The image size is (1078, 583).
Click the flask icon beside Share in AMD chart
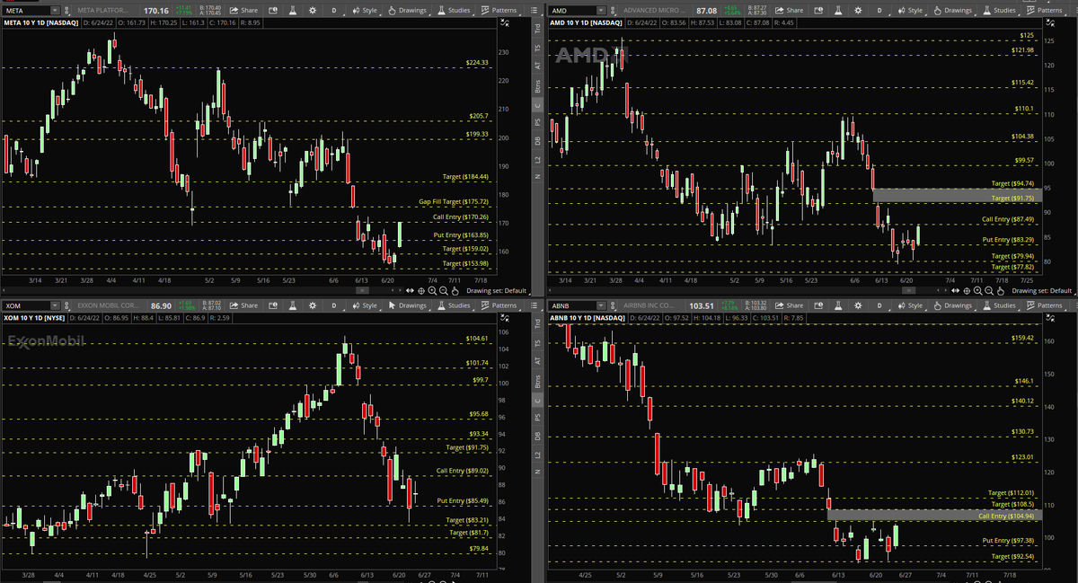(838, 10)
